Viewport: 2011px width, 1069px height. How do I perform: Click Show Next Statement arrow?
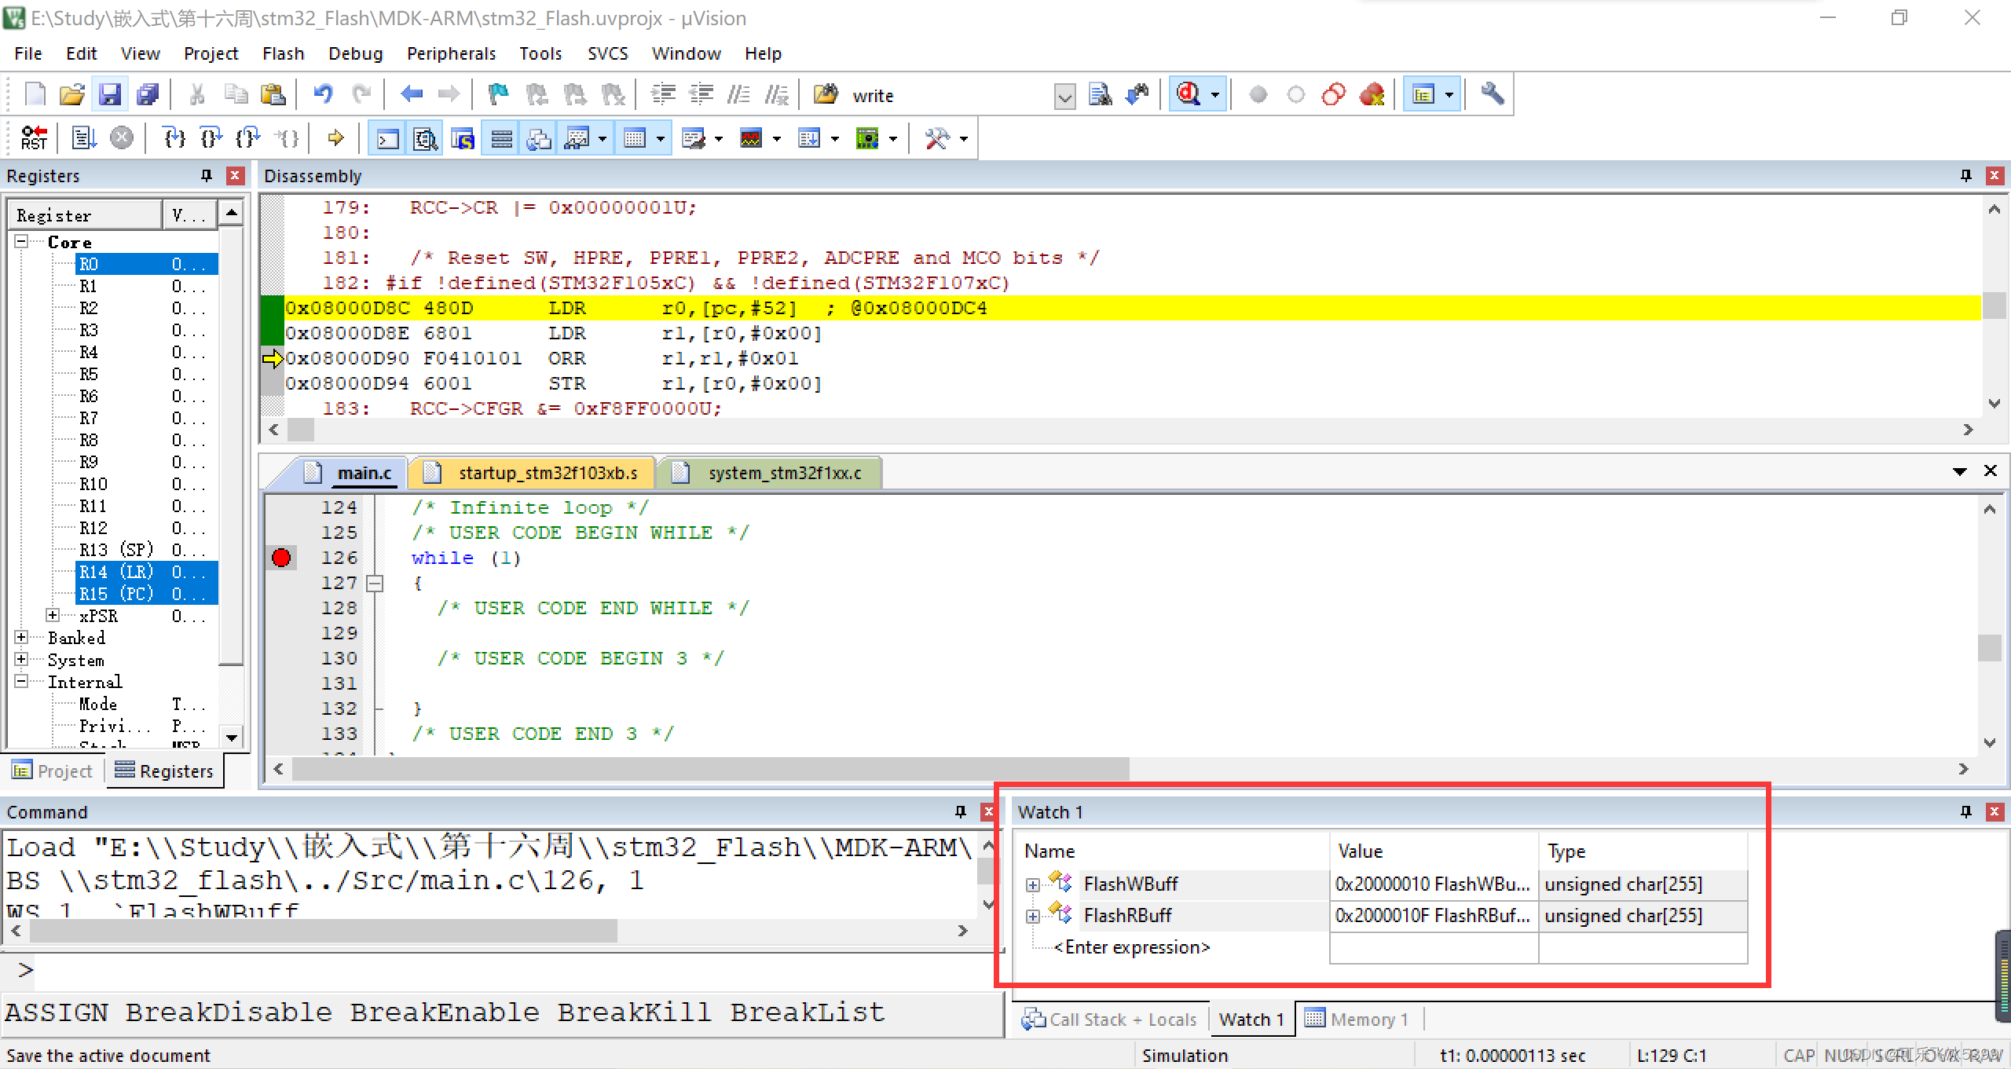pos(336,139)
